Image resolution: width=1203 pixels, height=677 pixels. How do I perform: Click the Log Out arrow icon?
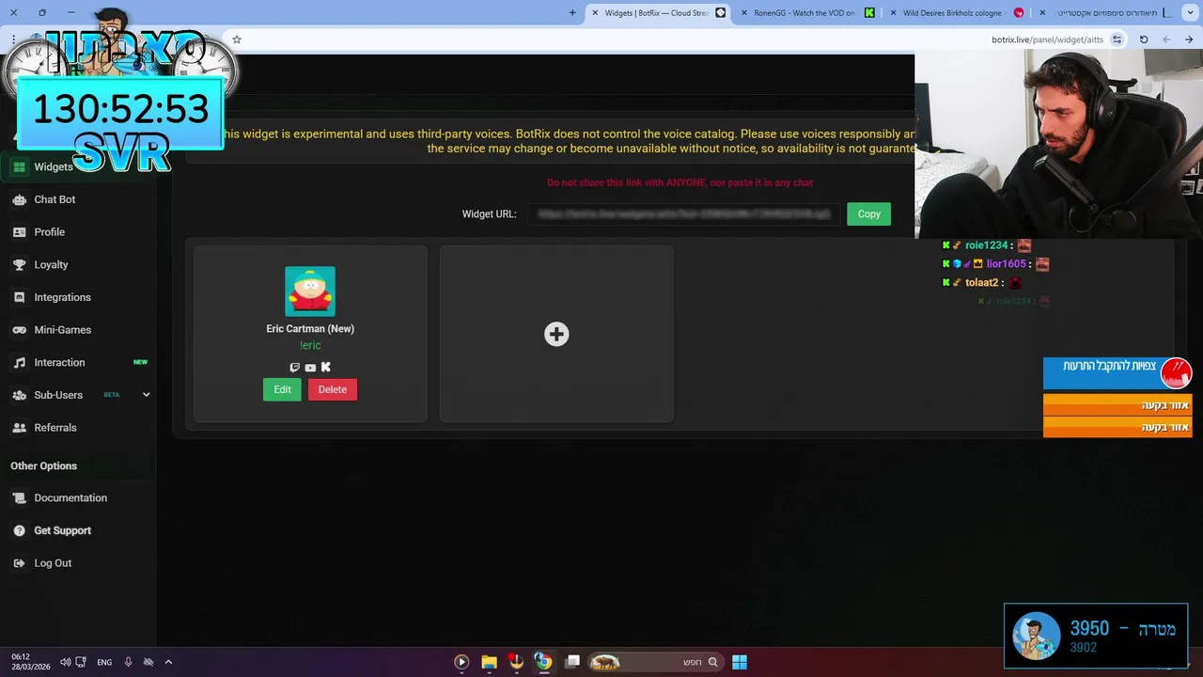(x=19, y=563)
